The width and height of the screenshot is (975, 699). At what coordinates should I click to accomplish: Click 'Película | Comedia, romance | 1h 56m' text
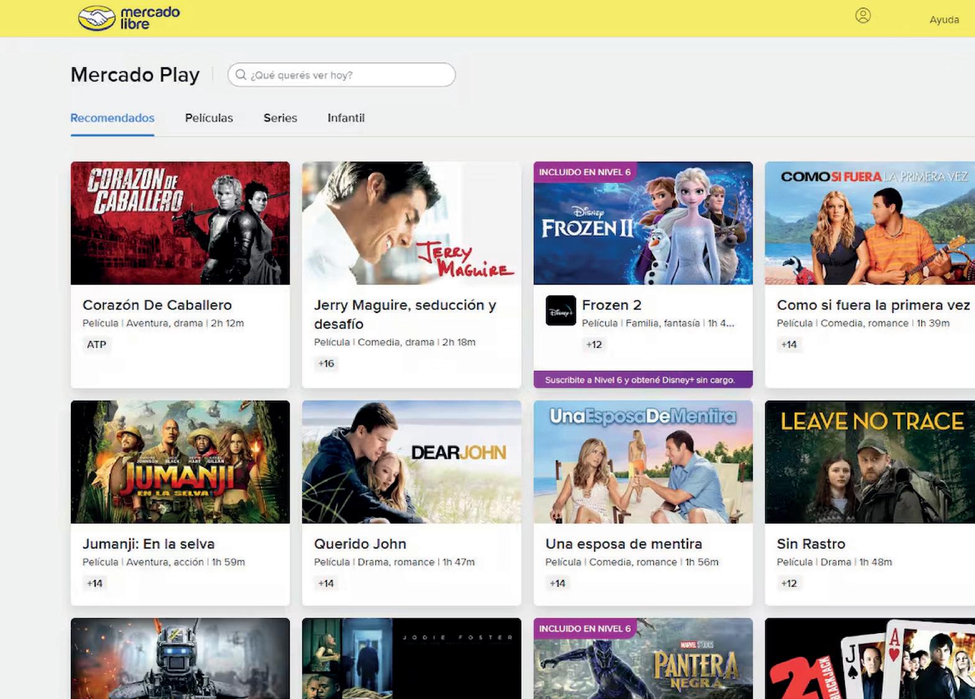pos(632,562)
